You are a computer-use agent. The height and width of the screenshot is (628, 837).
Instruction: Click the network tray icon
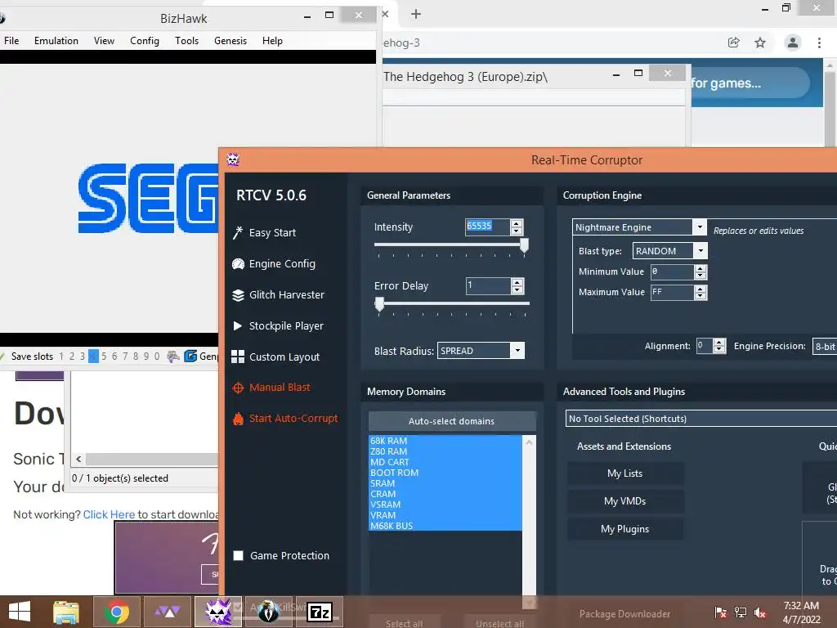(741, 612)
